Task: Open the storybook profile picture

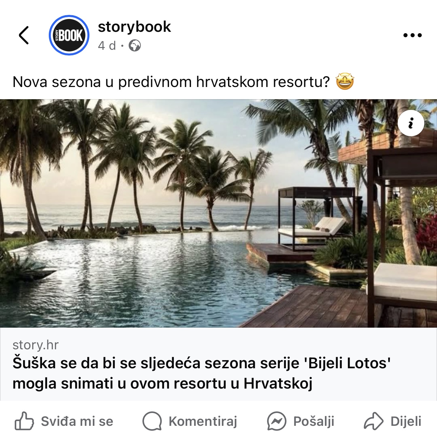Action: (69, 35)
